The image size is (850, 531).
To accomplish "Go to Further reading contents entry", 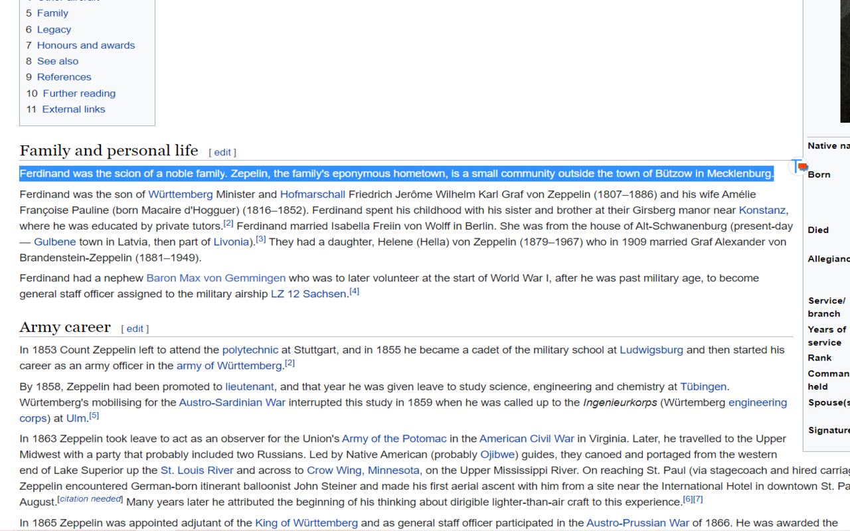I will (79, 94).
